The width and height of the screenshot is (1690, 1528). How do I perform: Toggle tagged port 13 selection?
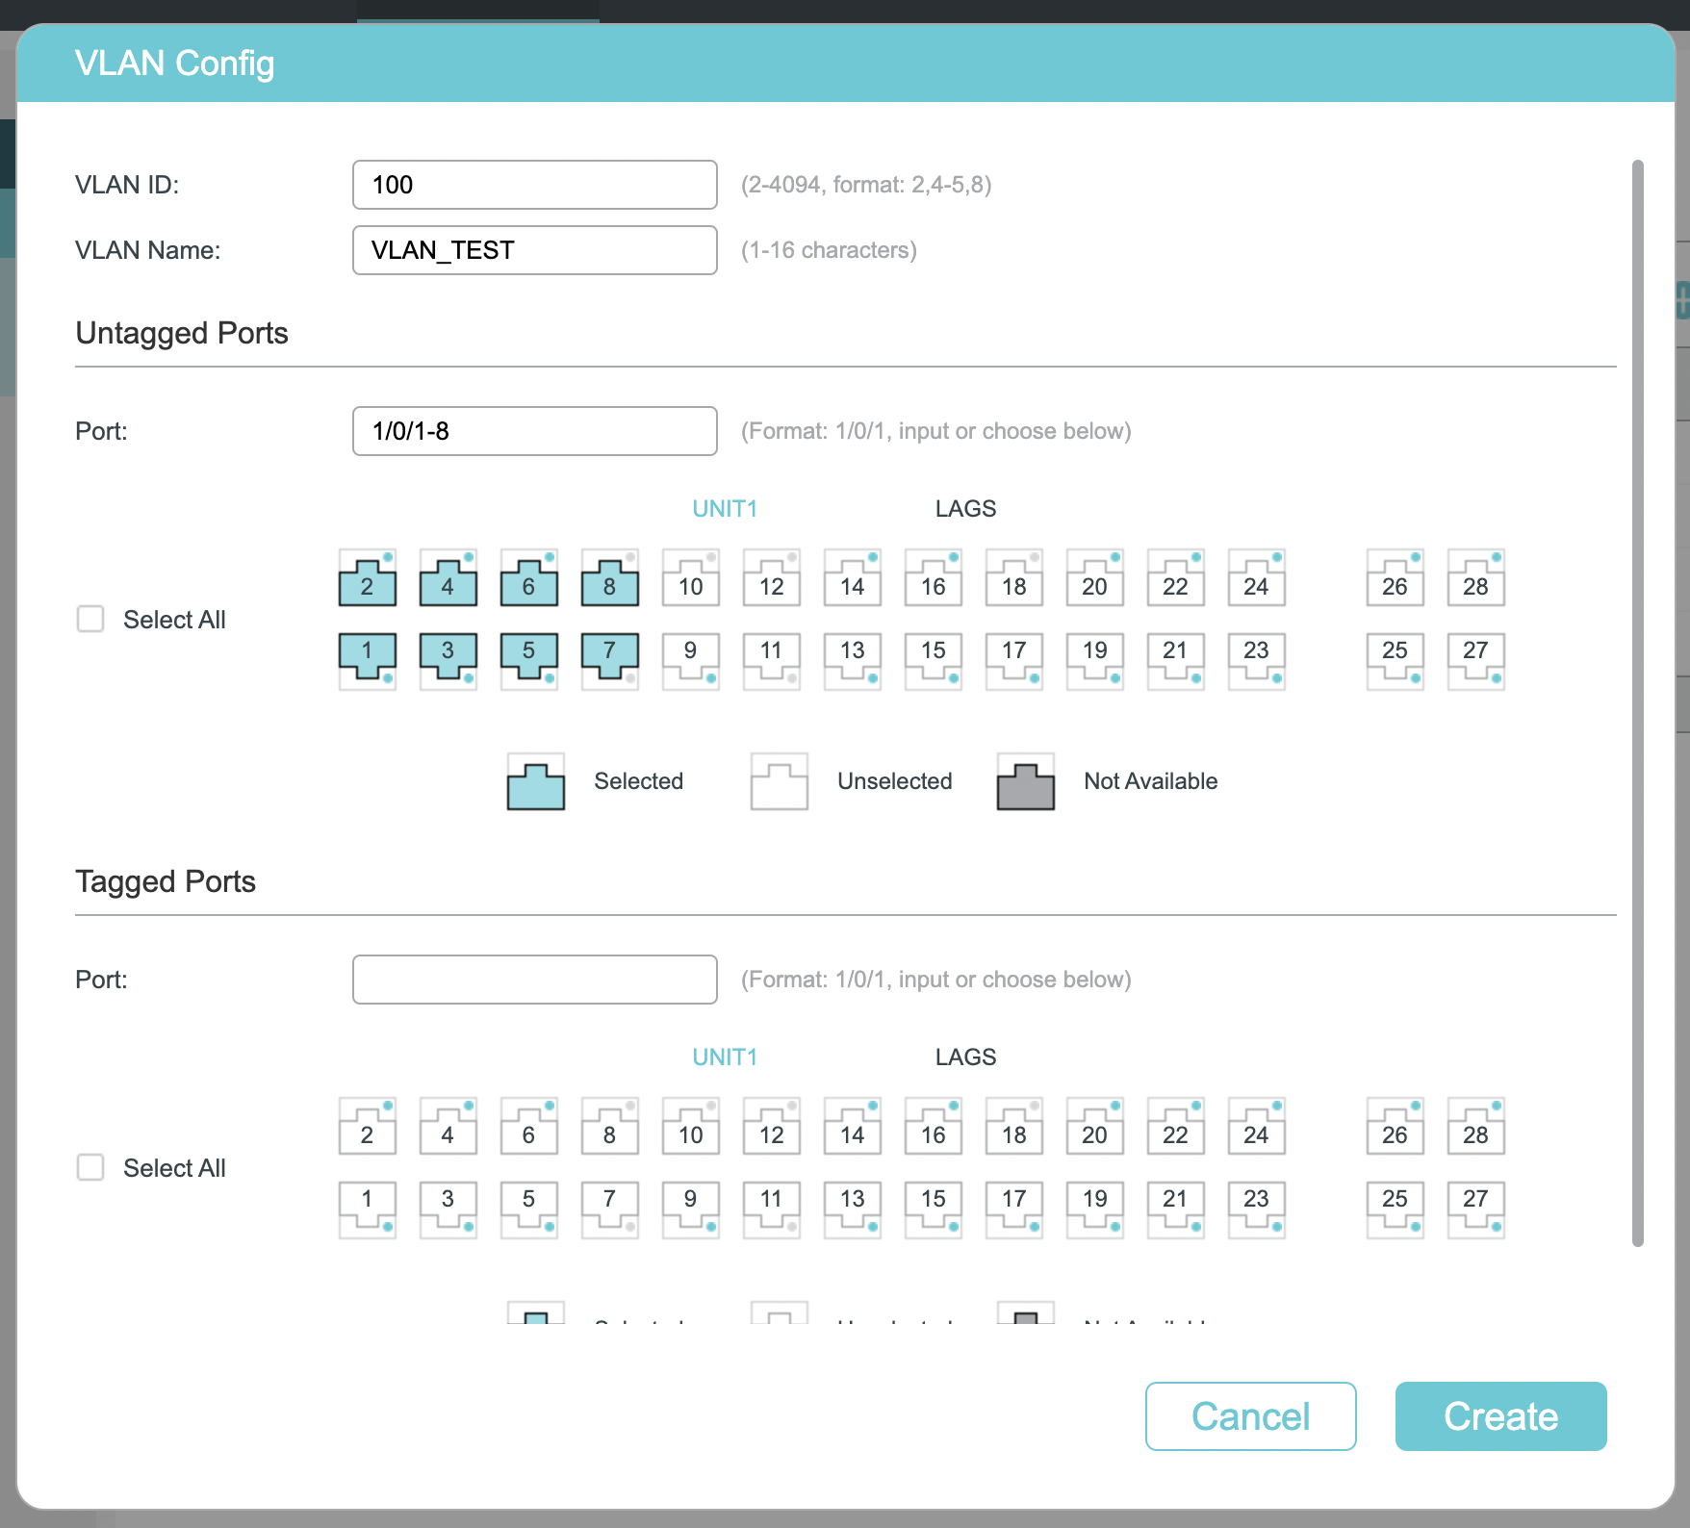[x=853, y=1210]
